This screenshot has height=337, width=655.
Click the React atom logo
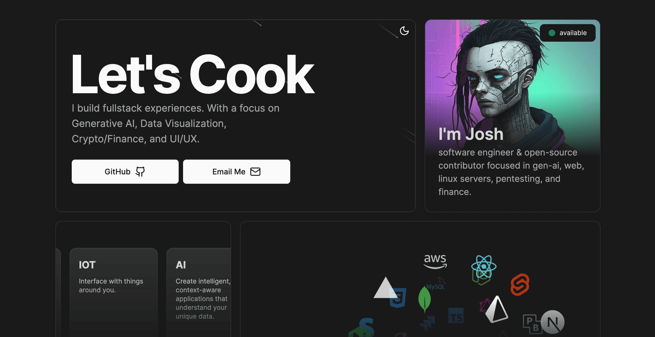point(484,266)
